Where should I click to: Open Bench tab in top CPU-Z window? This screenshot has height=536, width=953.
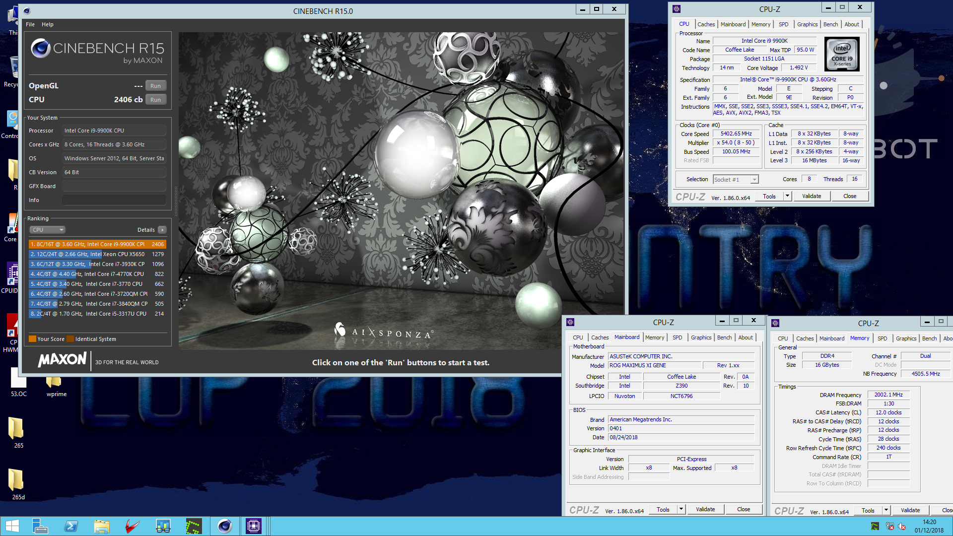(830, 24)
